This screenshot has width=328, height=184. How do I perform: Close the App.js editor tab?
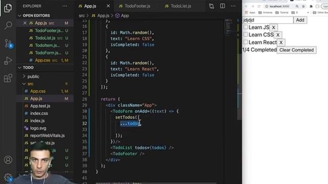coord(108,6)
